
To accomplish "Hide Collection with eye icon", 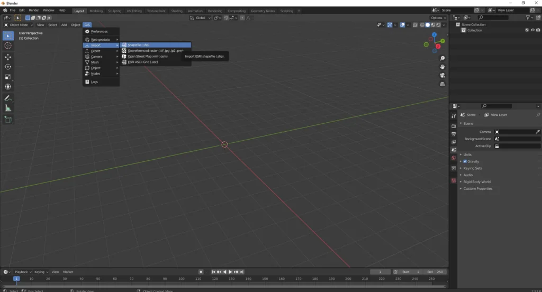I will coord(532,30).
